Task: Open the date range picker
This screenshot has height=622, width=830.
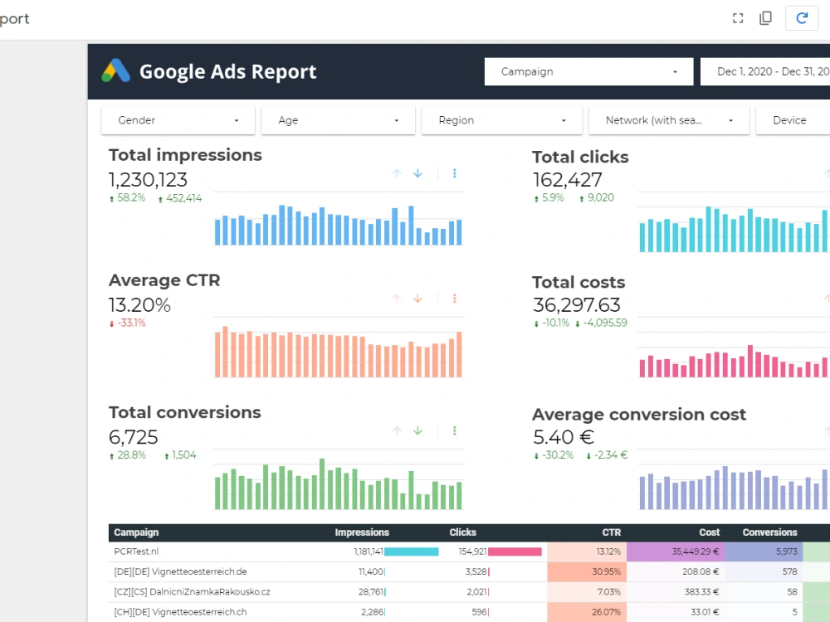Action: (x=765, y=71)
